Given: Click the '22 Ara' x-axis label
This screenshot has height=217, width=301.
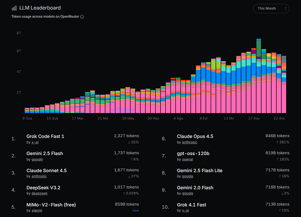Looking at the screenshot, I should click(x=279, y=118).
